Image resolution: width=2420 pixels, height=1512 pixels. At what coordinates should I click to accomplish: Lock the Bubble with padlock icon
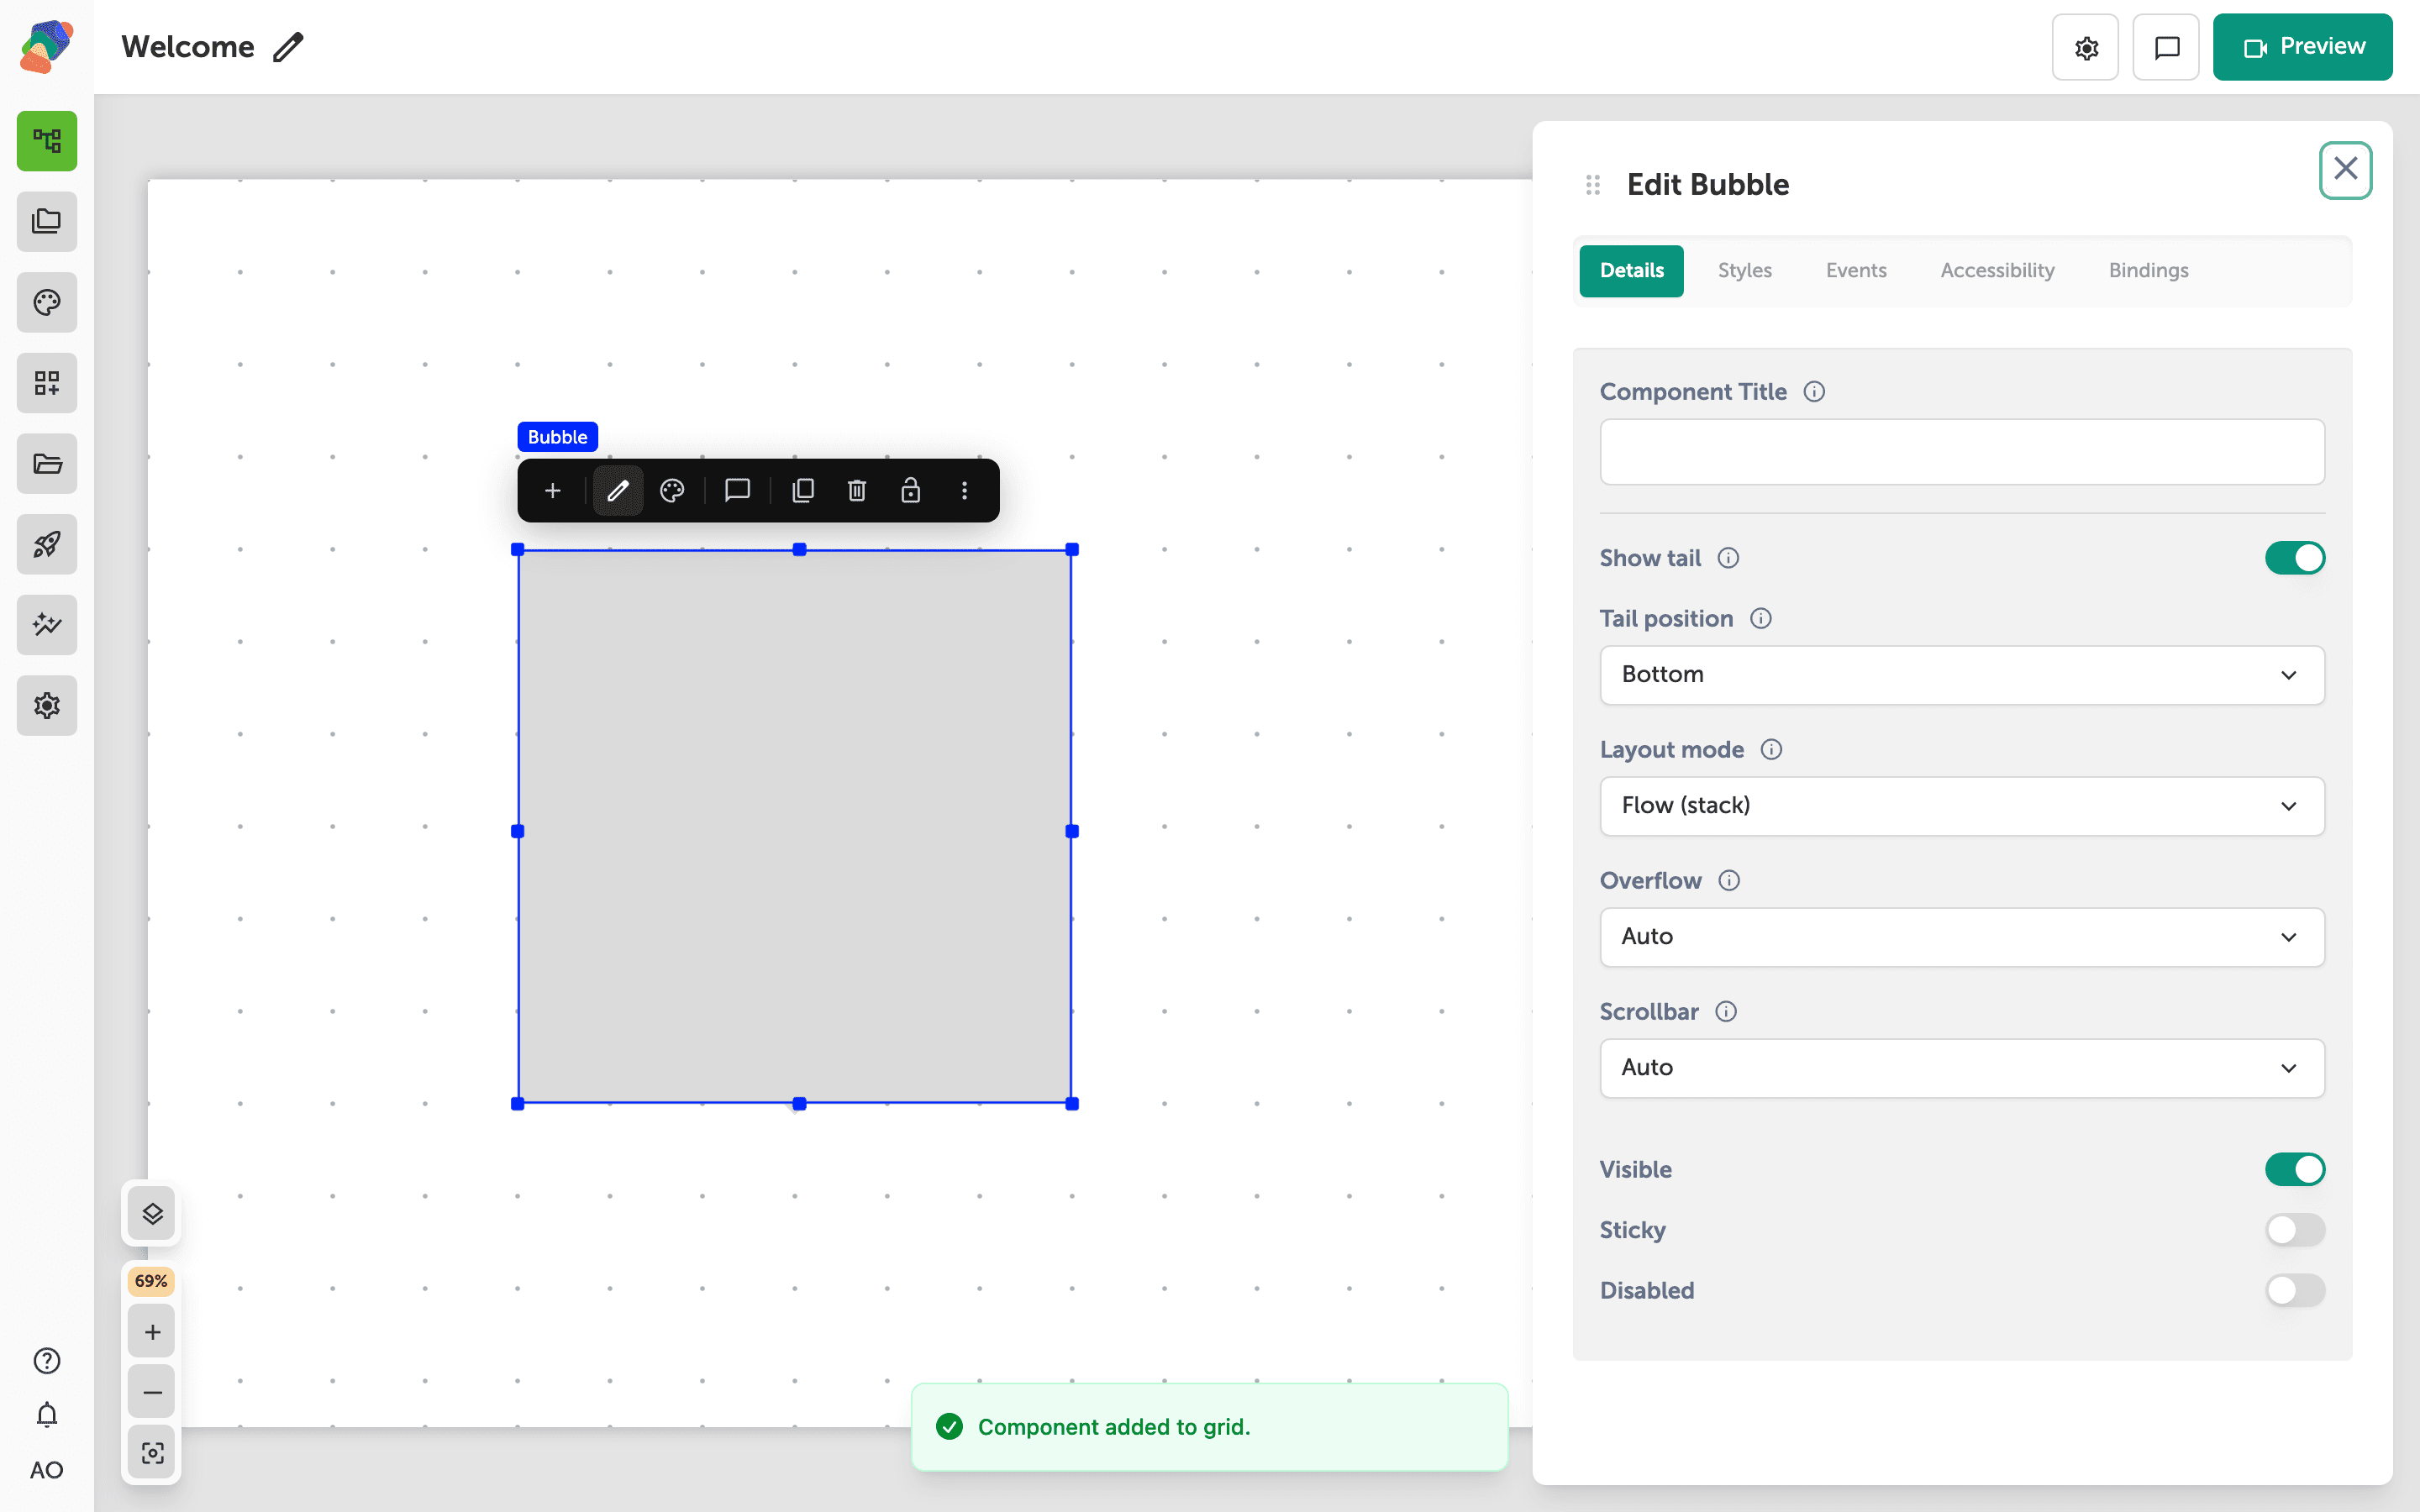point(910,490)
